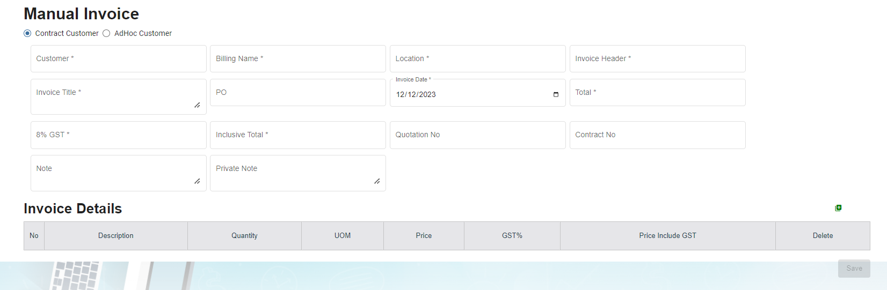Click the green add invoice row icon
This screenshot has width=887, height=290.
click(838, 208)
